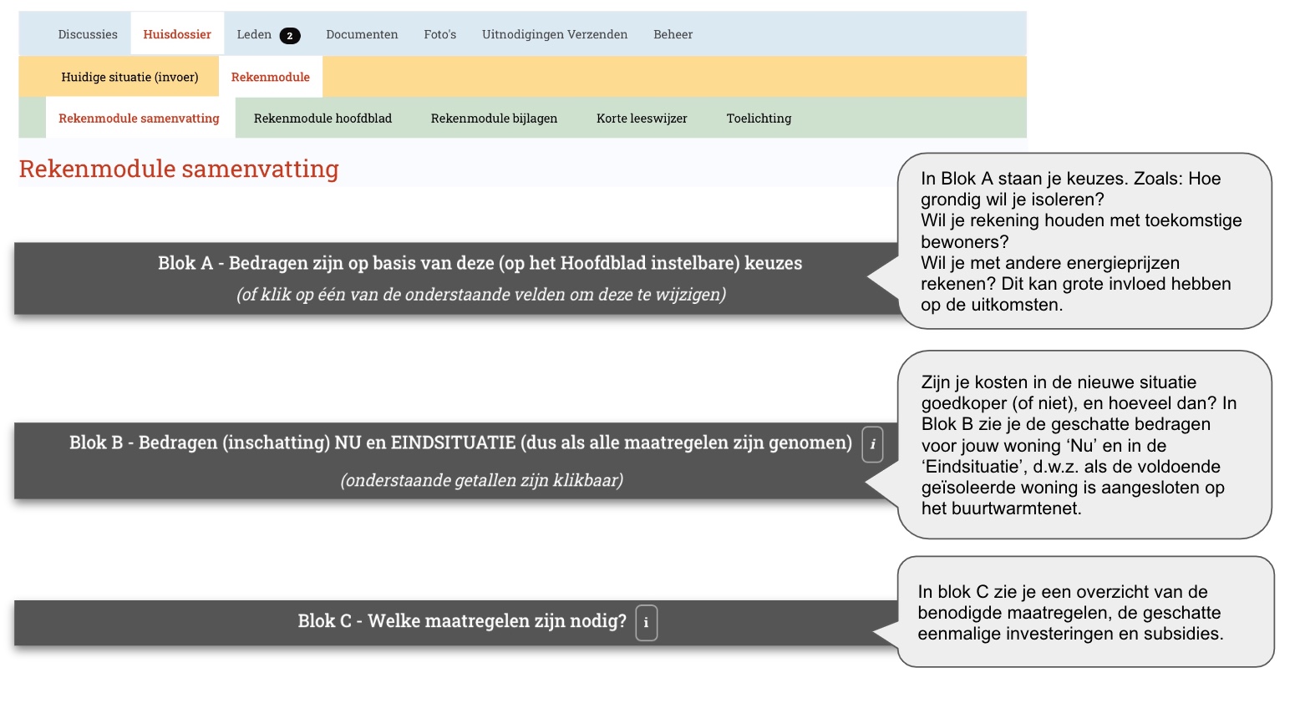Click the callout text about Blok B kosten
The image size is (1300, 708).
pyautogui.click(x=1079, y=445)
